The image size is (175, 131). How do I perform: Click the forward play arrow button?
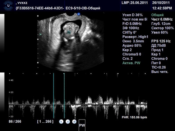pyautogui.click(x=68, y=122)
